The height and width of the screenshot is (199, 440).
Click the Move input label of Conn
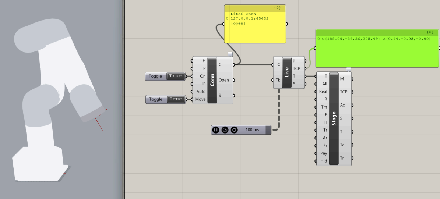click(x=200, y=99)
